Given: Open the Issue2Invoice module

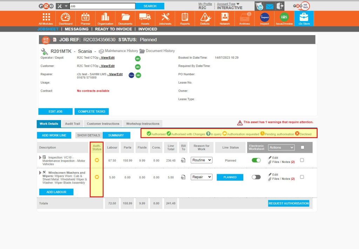Looking at the screenshot, I should pyautogui.click(x=284, y=18).
